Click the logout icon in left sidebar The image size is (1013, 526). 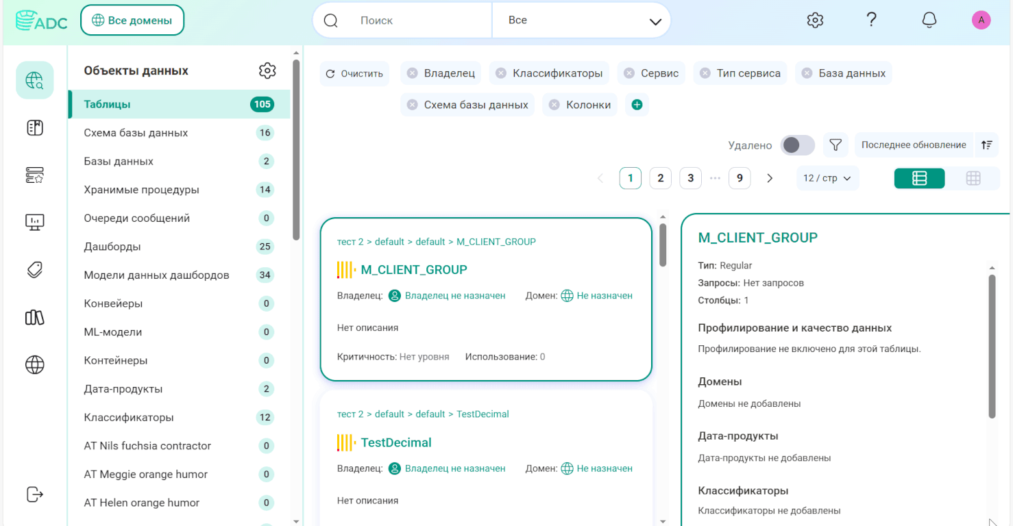point(35,494)
